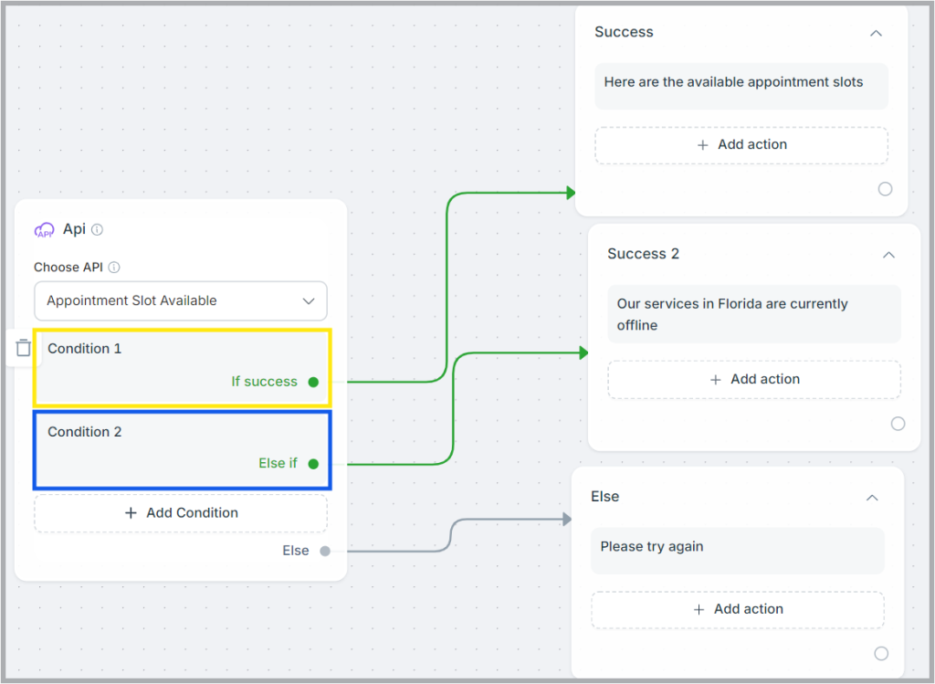Click the purple API cloud icon
Image resolution: width=935 pixels, height=684 pixels.
pos(44,229)
